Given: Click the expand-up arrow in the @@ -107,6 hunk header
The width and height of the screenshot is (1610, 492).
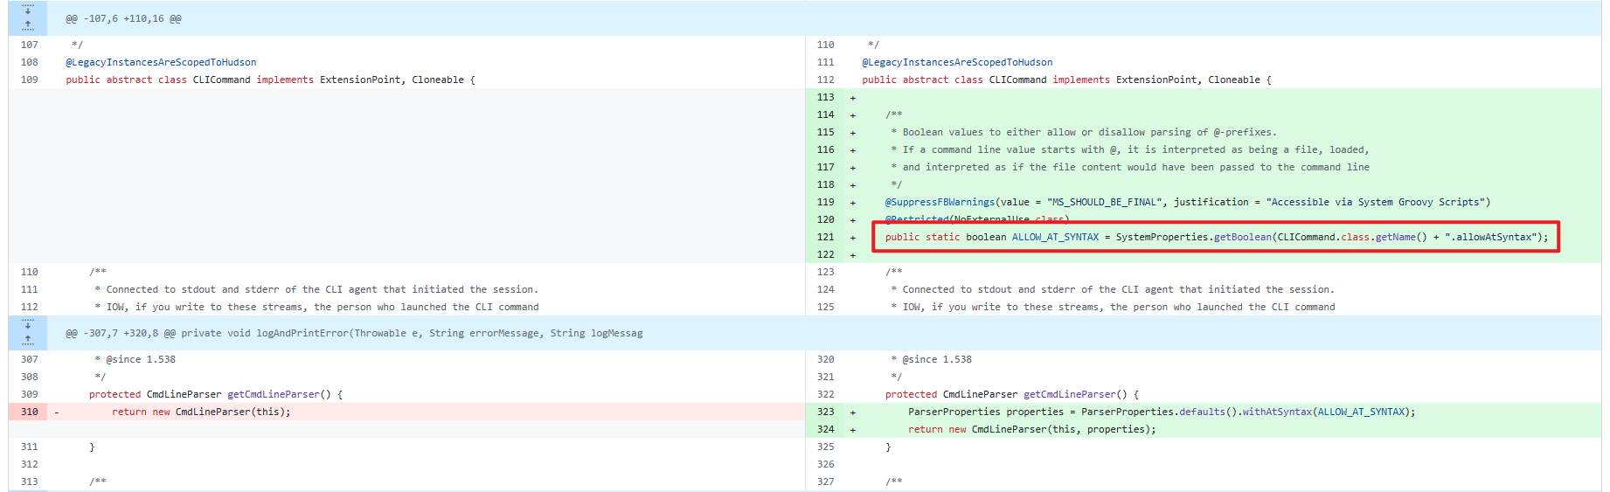Looking at the screenshot, I should click(28, 25).
